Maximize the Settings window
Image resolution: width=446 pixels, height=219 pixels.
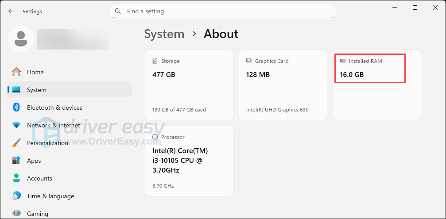coord(415,8)
